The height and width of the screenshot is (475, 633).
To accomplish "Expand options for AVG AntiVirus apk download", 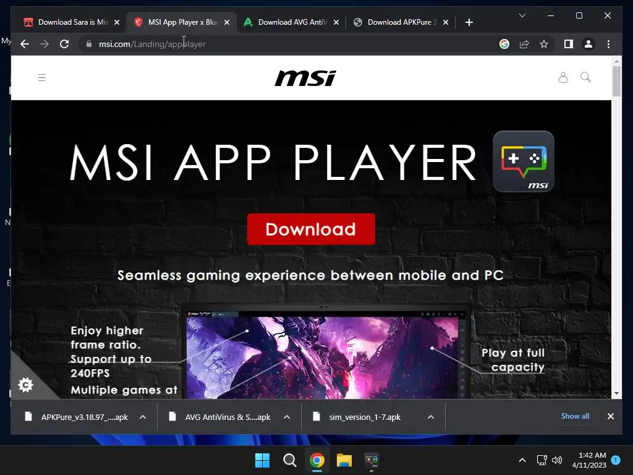I will click(x=287, y=417).
